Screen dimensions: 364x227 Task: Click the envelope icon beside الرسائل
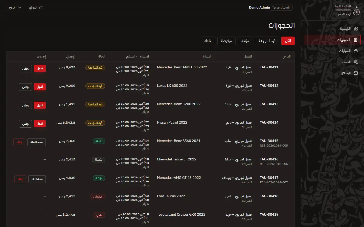point(356,73)
